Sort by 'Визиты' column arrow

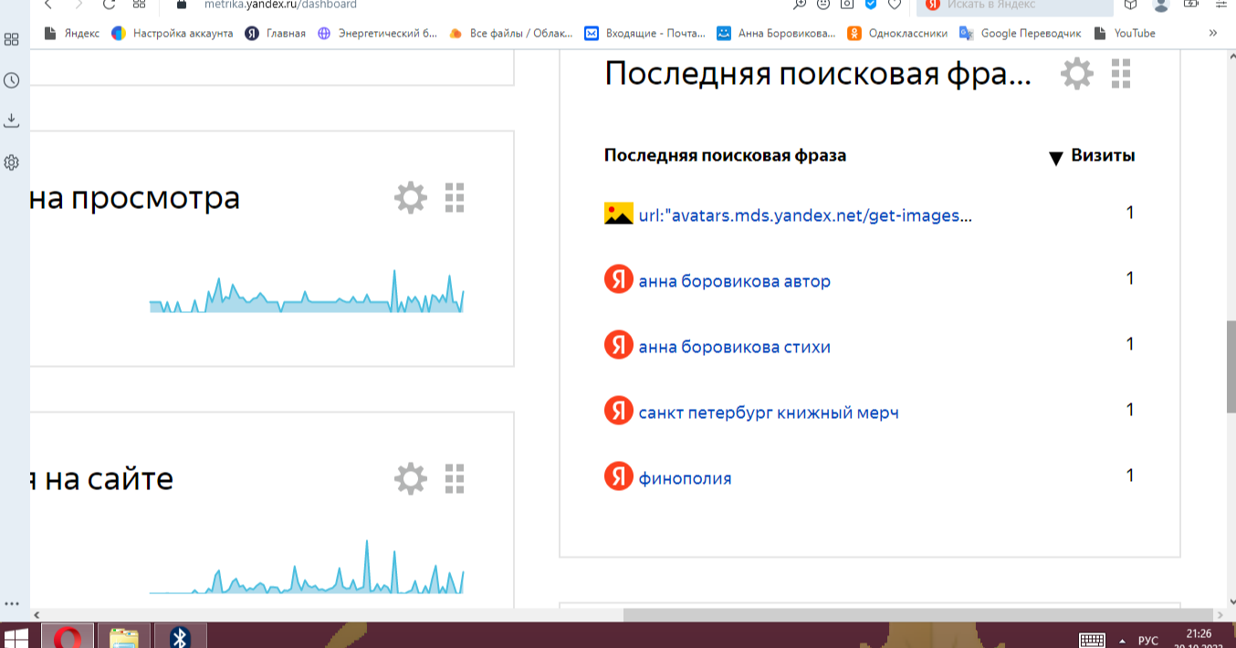coord(1056,158)
